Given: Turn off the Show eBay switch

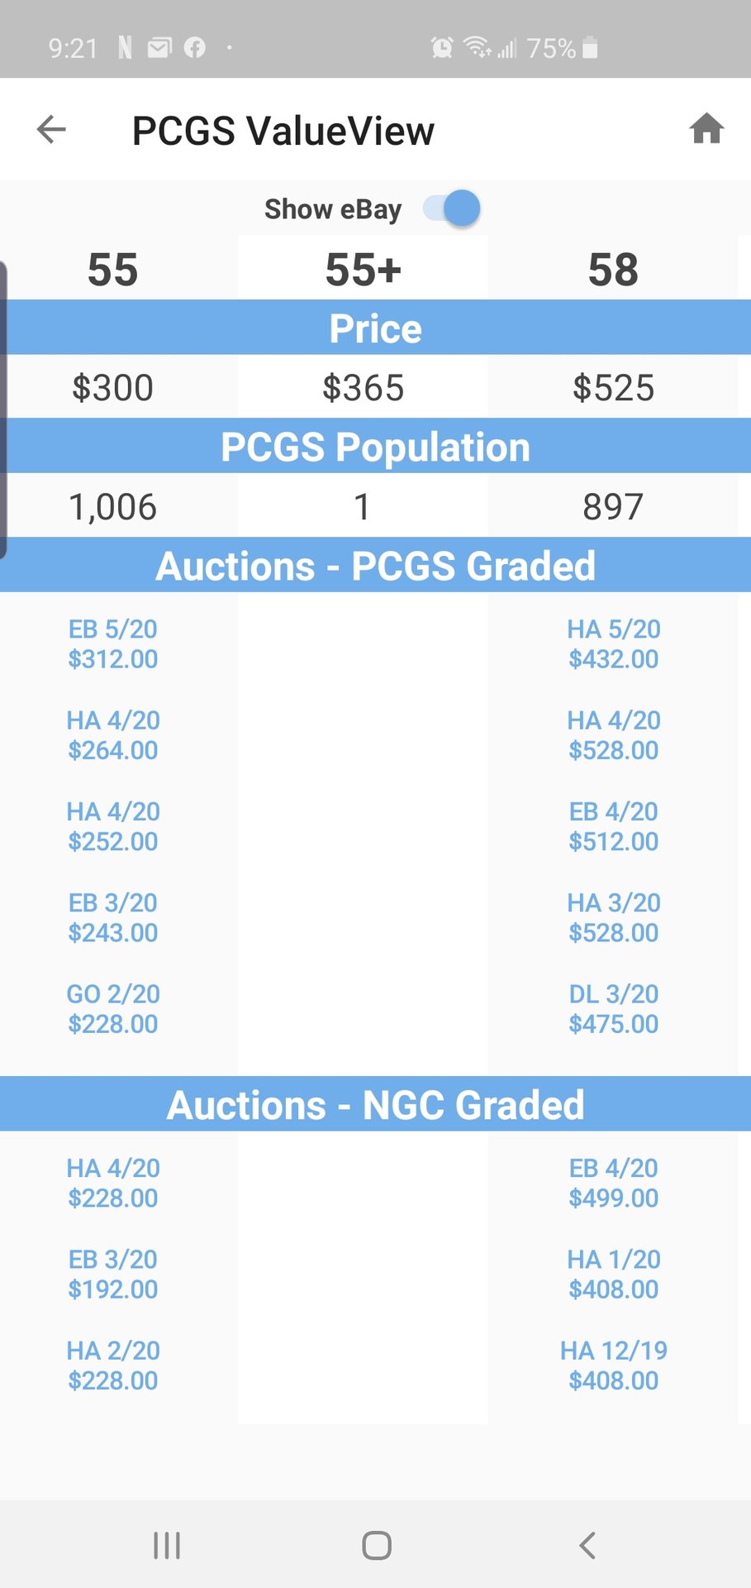Looking at the screenshot, I should pos(453,208).
